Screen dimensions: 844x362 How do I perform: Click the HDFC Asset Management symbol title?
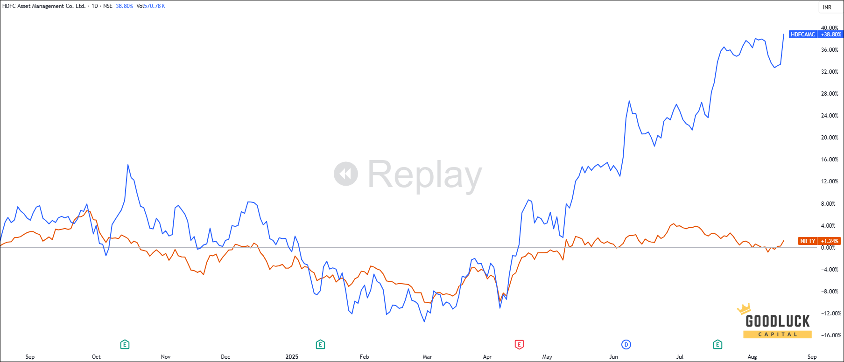44,6
